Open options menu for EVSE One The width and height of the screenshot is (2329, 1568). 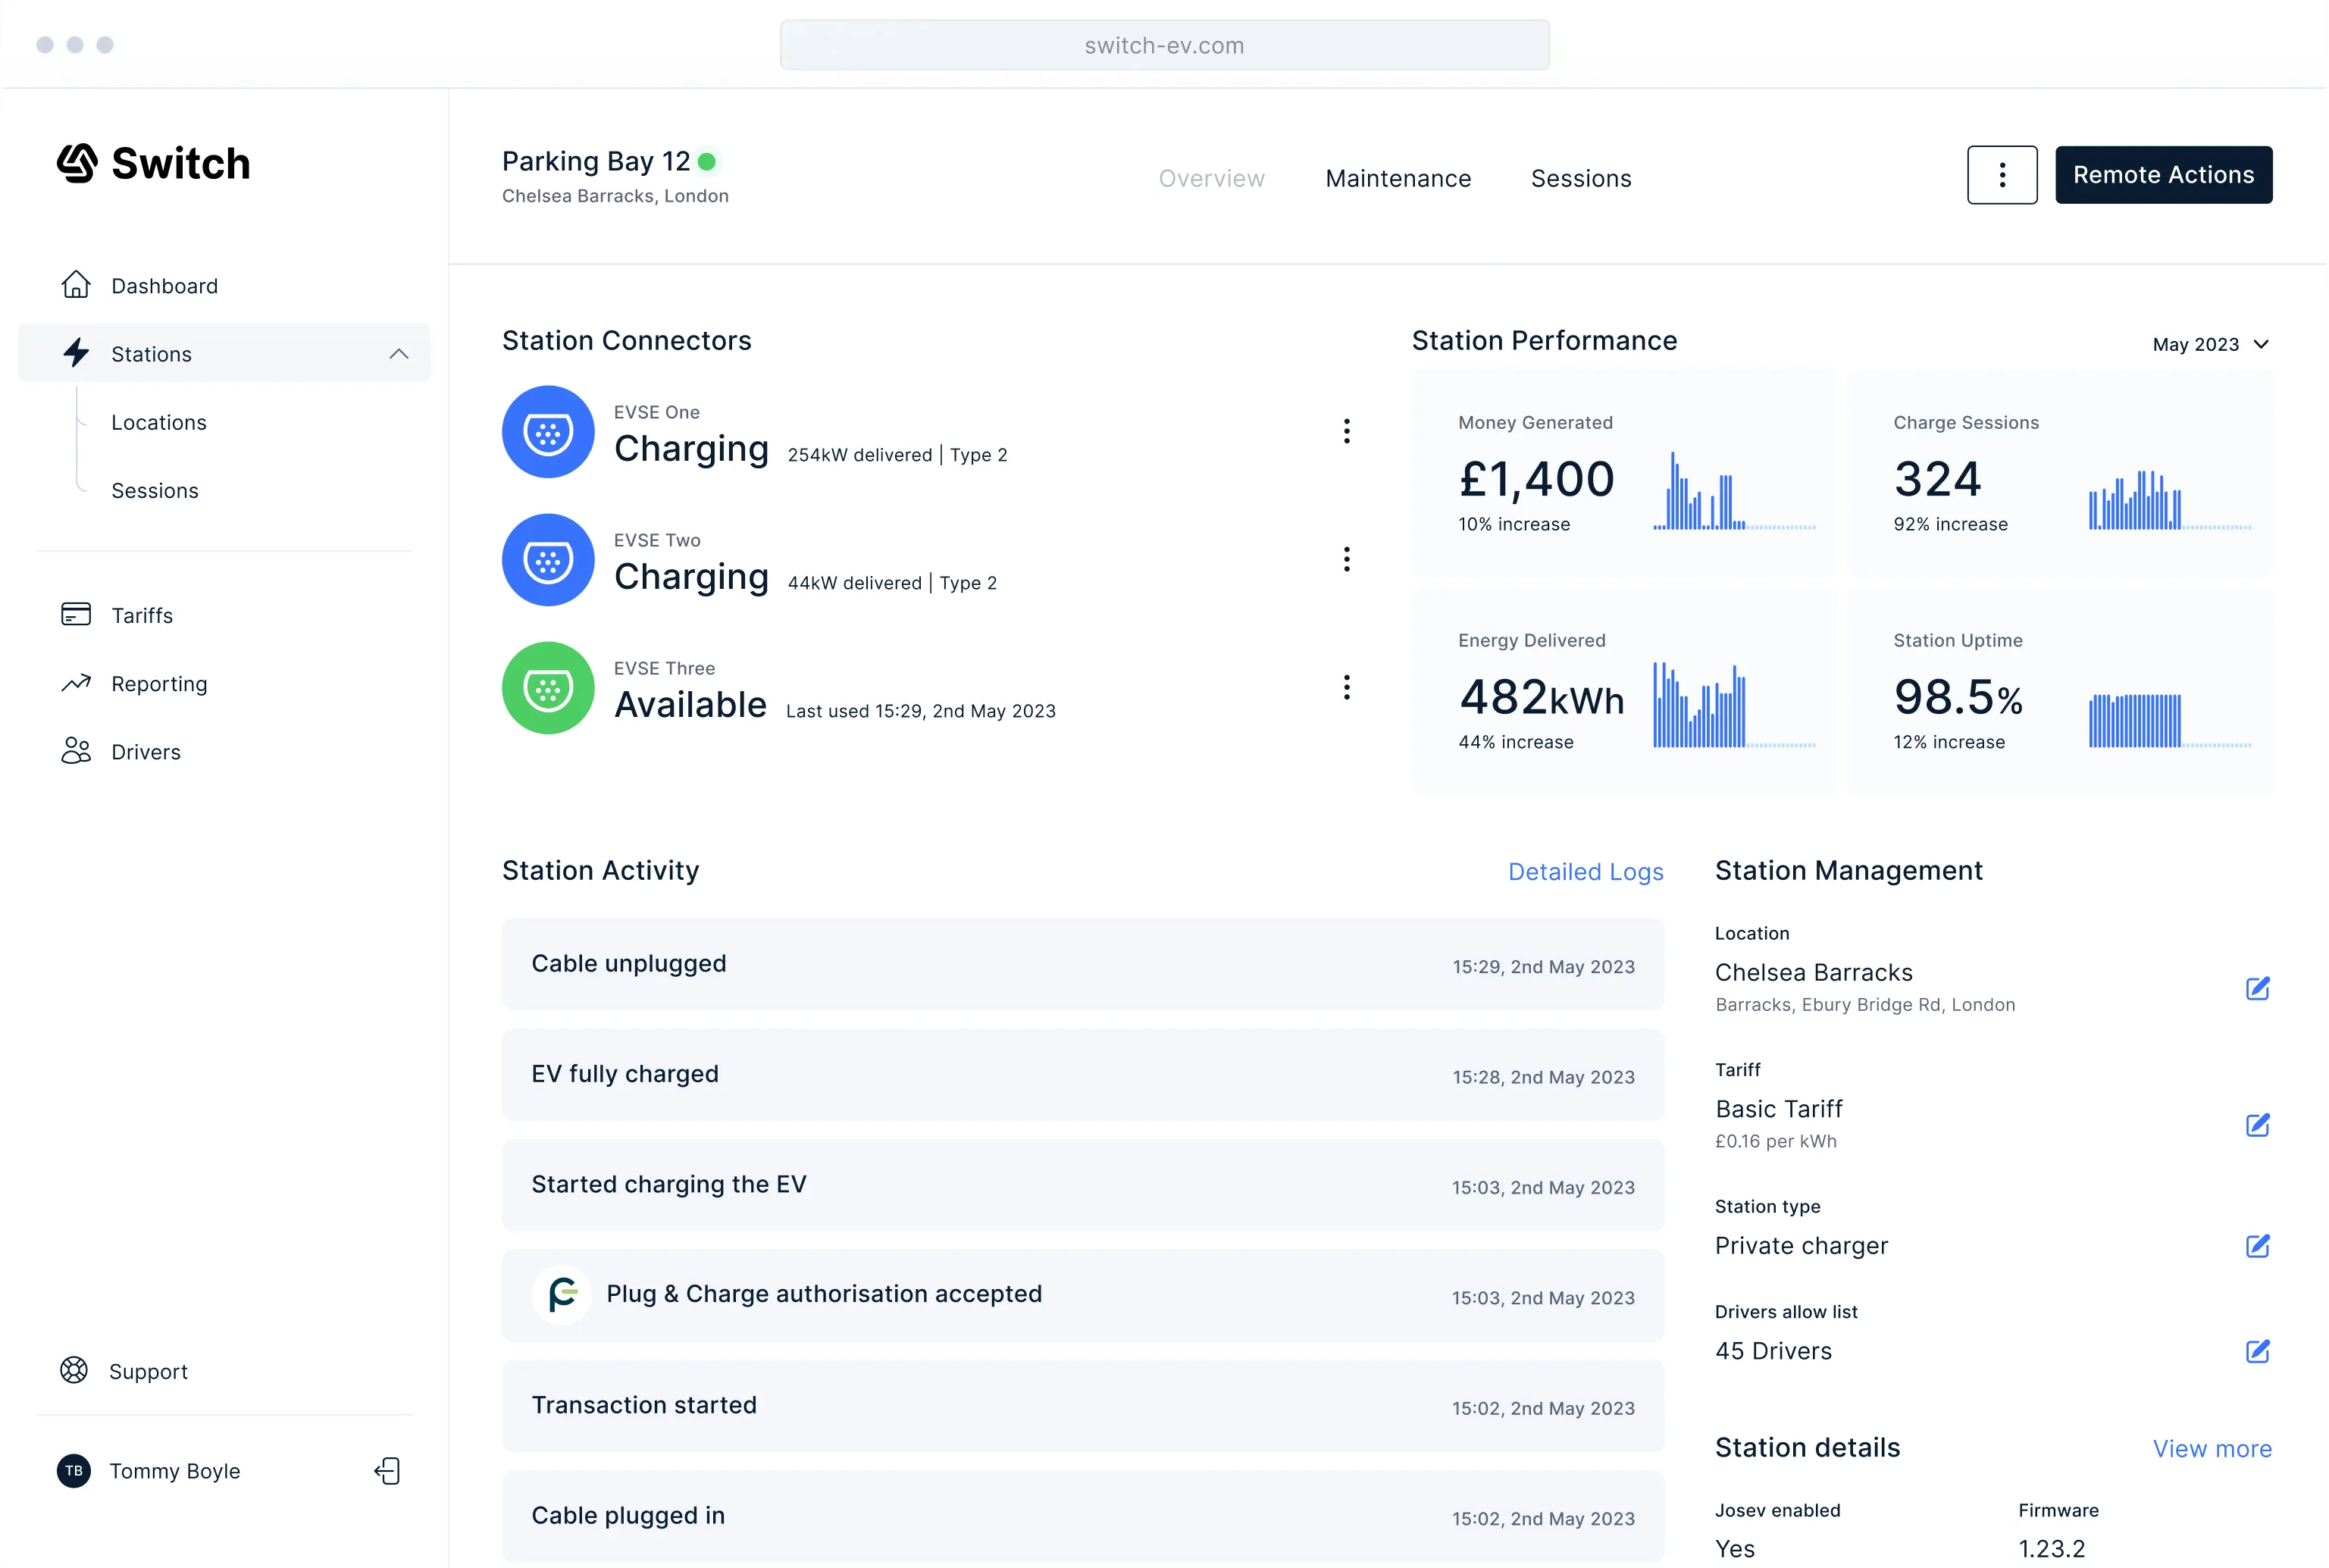click(1346, 431)
